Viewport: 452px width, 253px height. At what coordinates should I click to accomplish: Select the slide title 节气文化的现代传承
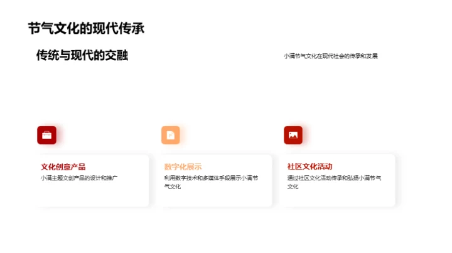coord(86,28)
